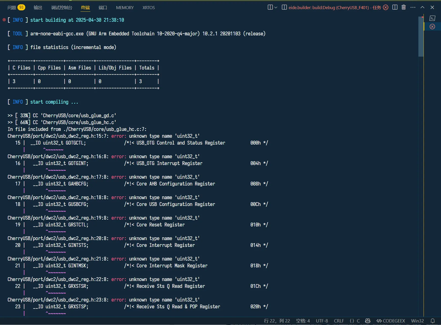Click the 'start building at 2025-04-30' text
The image size is (441, 325).
77,20
